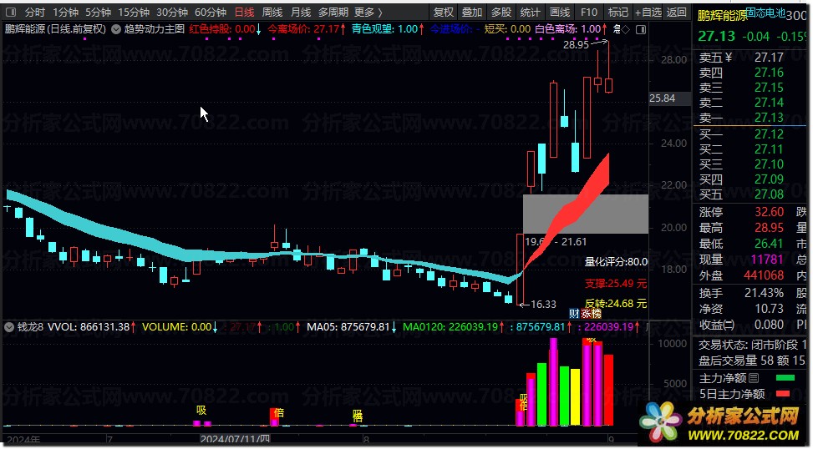The width and height of the screenshot is (813, 449).
Task: Click the 换手 value 21.43%
Action: (764, 293)
